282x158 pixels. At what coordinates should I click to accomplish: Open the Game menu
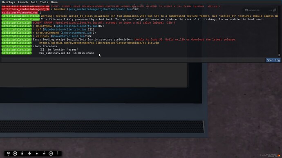pyautogui.click(x=54, y=2)
